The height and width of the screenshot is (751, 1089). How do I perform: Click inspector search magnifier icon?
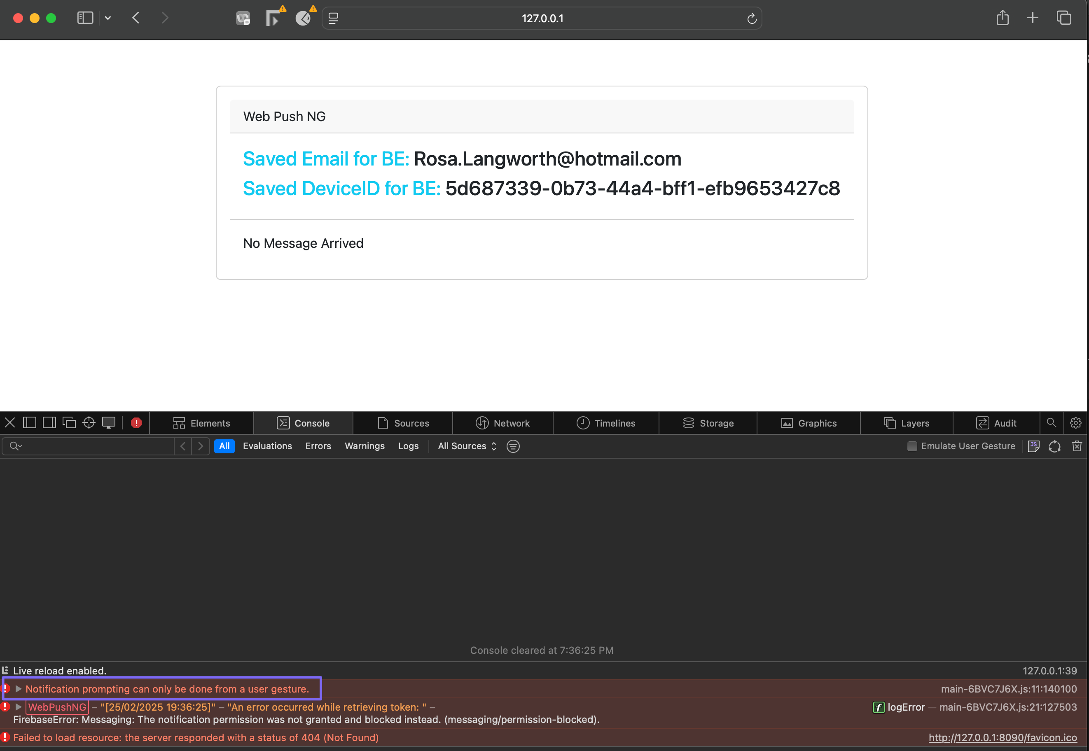click(1052, 422)
